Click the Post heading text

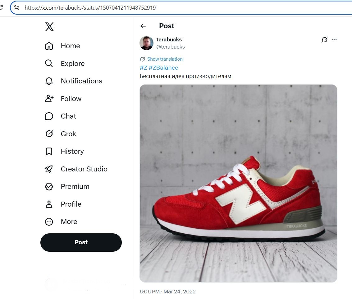click(x=167, y=26)
